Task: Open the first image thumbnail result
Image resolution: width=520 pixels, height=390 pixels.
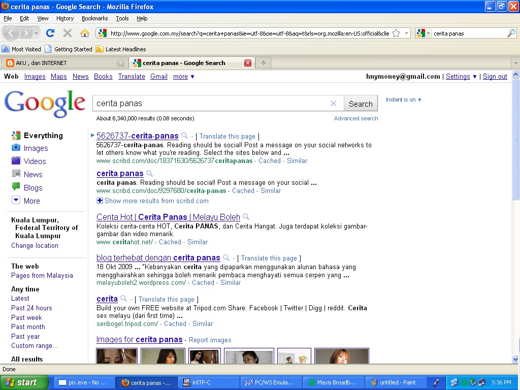Action: (x=117, y=355)
